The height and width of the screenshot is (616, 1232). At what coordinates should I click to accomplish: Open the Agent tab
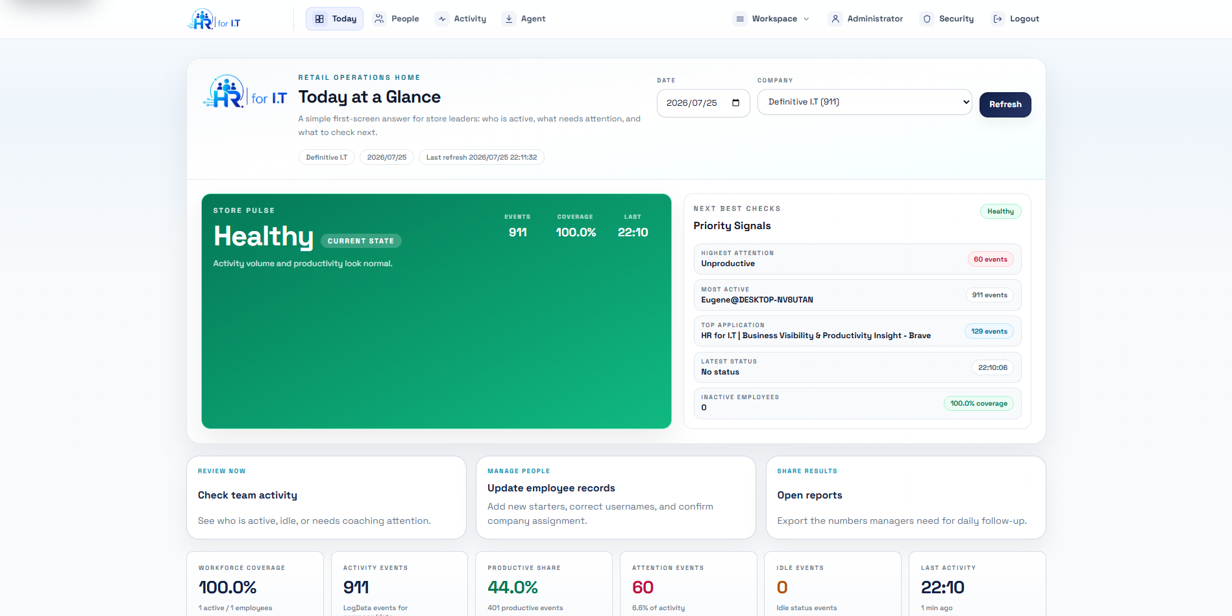524,19
